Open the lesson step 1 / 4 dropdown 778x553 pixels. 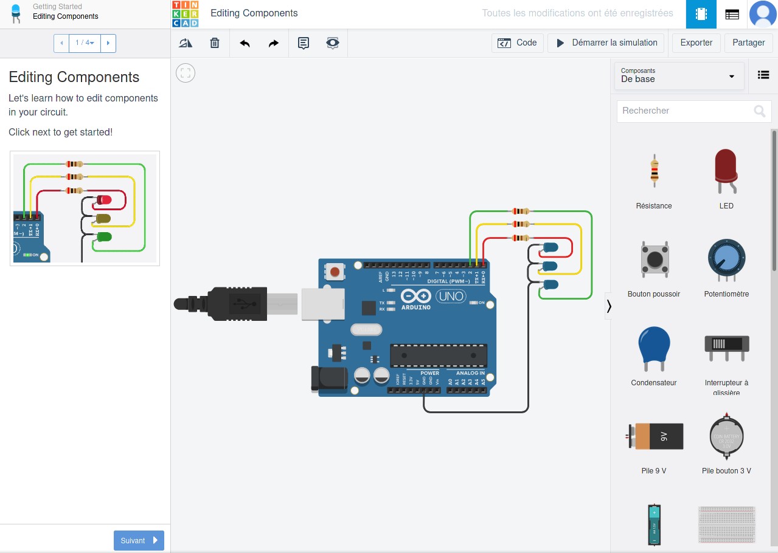pyautogui.click(x=85, y=43)
